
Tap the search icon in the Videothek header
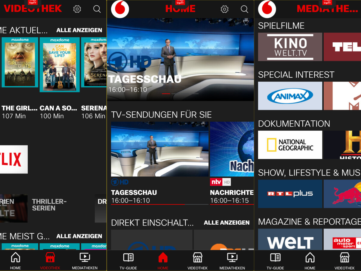pos(97,9)
